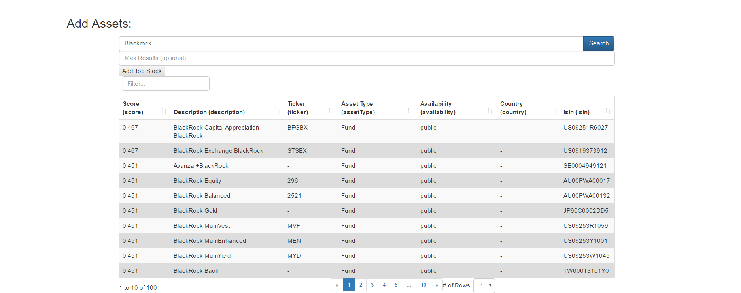741x293 pixels.
Task: Click ISIN AU60PWA00132
Action: point(586,196)
